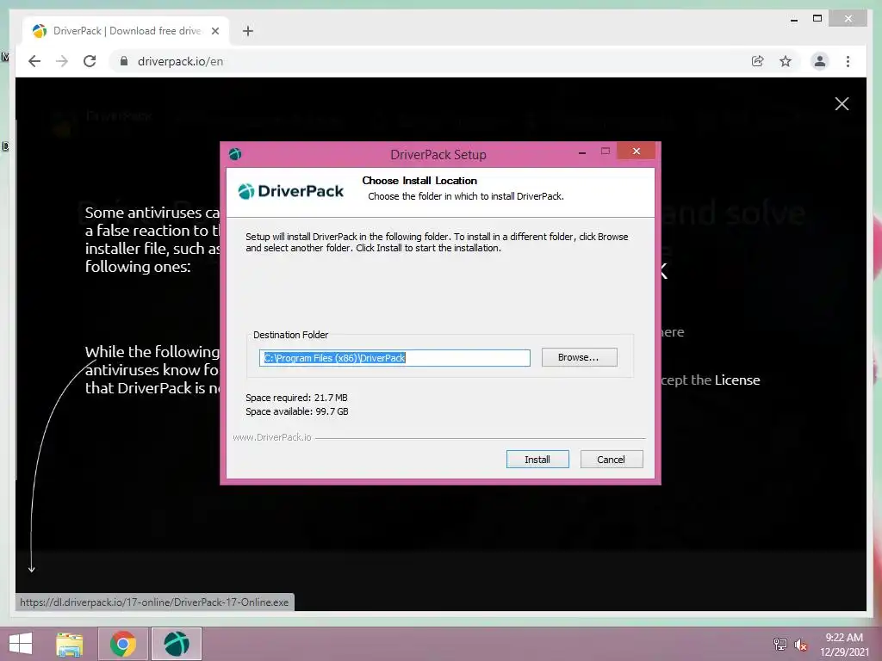Click the License link on webpage
Image resolution: width=882 pixels, height=661 pixels.
pyautogui.click(x=737, y=380)
